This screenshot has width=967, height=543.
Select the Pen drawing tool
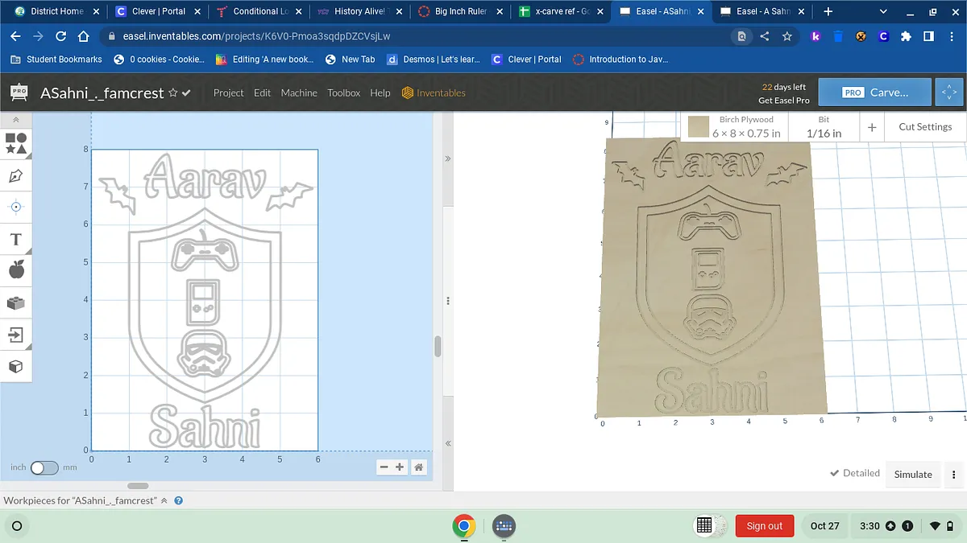(x=16, y=175)
